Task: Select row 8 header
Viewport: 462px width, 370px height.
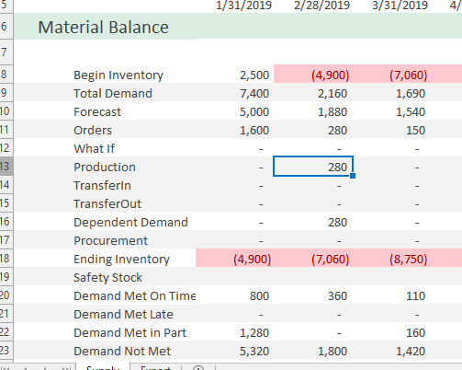Action: (6, 74)
